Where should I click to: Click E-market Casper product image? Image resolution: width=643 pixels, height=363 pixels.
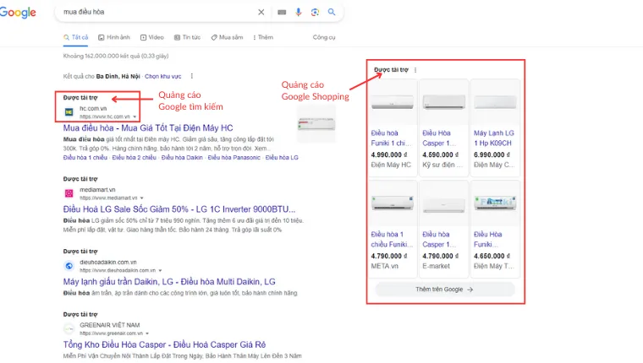click(x=443, y=203)
